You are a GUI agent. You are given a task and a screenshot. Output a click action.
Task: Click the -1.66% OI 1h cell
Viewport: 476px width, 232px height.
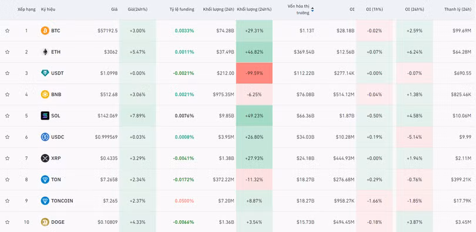pos(374,200)
